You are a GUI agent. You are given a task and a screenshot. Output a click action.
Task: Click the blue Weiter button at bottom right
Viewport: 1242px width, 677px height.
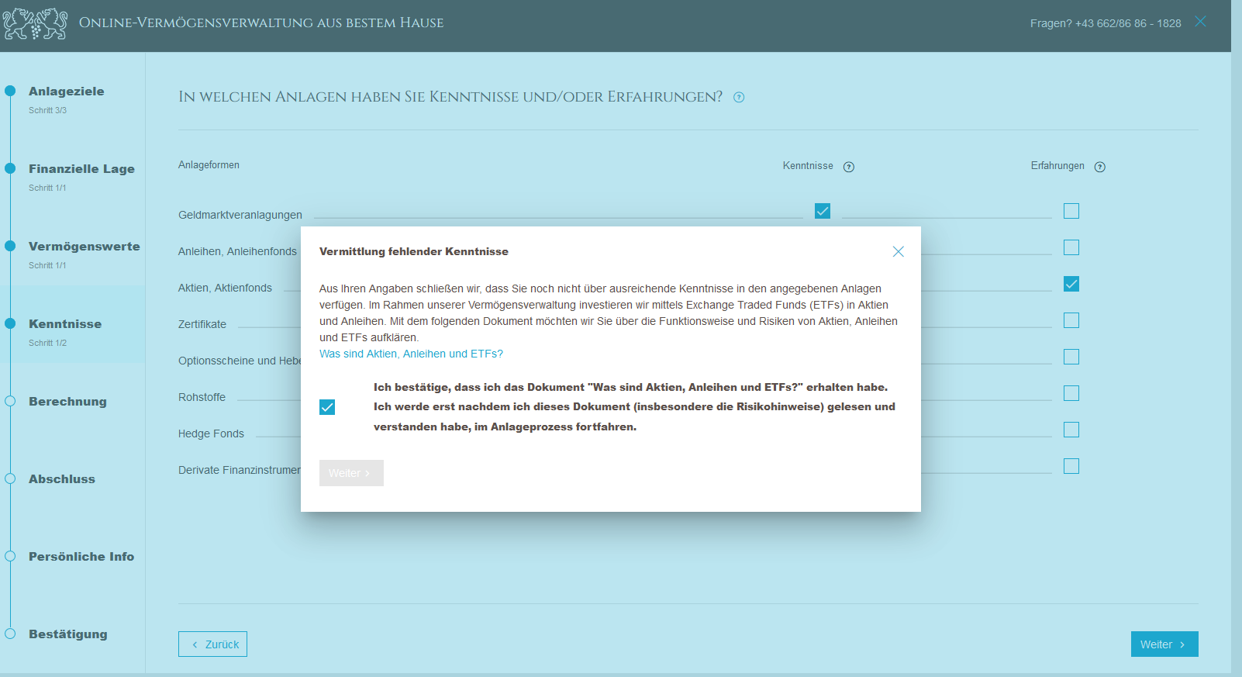[x=1164, y=644]
